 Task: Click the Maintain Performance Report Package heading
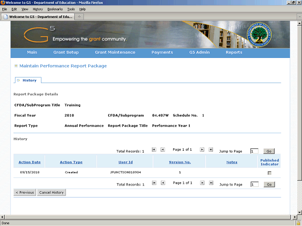click(x=63, y=66)
